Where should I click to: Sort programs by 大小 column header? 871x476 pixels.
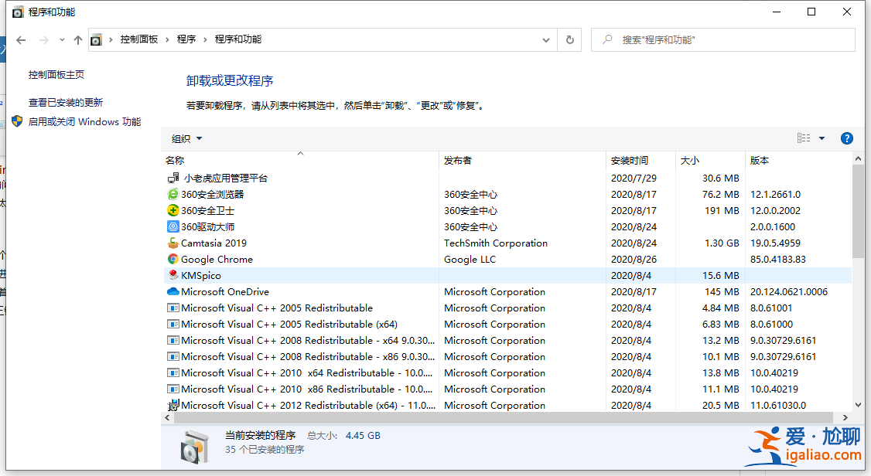689,161
